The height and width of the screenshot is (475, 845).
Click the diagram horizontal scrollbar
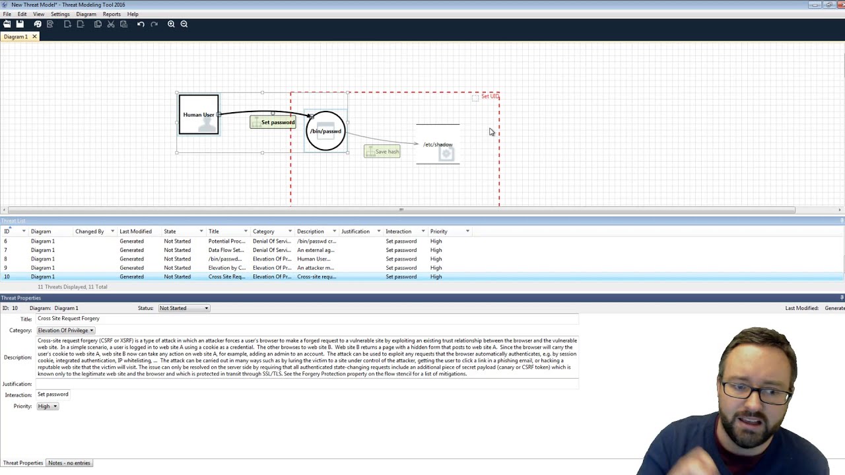click(401, 210)
